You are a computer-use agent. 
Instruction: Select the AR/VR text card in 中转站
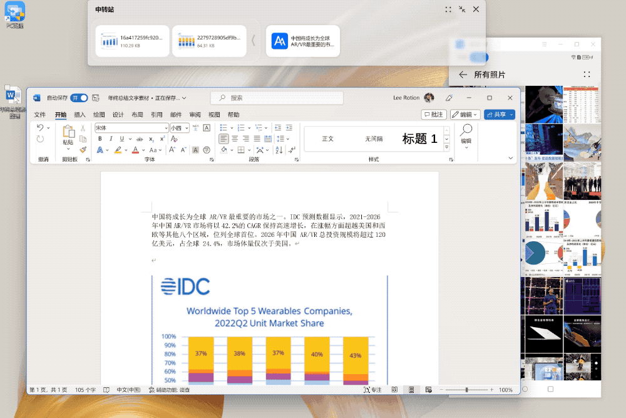click(x=303, y=41)
